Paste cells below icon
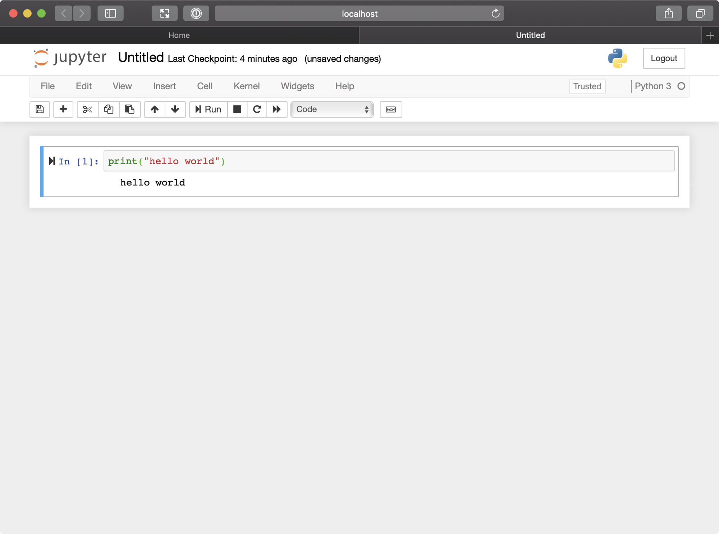Viewport: 719px width, 534px height. click(x=129, y=109)
